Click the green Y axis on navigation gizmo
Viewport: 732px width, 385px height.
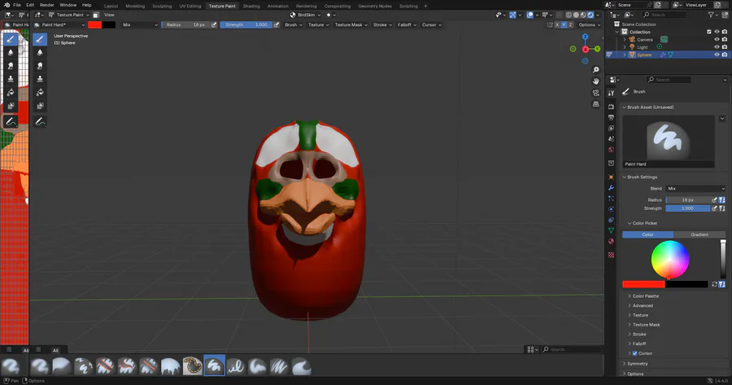point(597,49)
